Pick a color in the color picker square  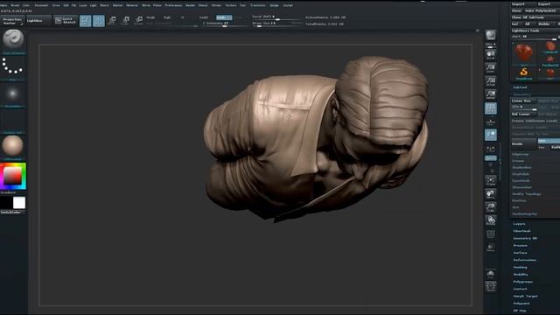coord(12,176)
